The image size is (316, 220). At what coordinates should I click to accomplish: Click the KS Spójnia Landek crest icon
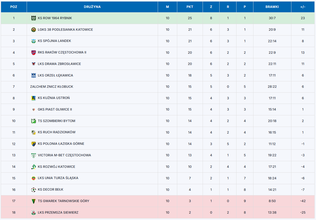tap(33, 41)
